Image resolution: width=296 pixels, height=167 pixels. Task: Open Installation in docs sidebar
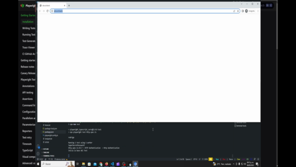pyautogui.click(x=28, y=22)
